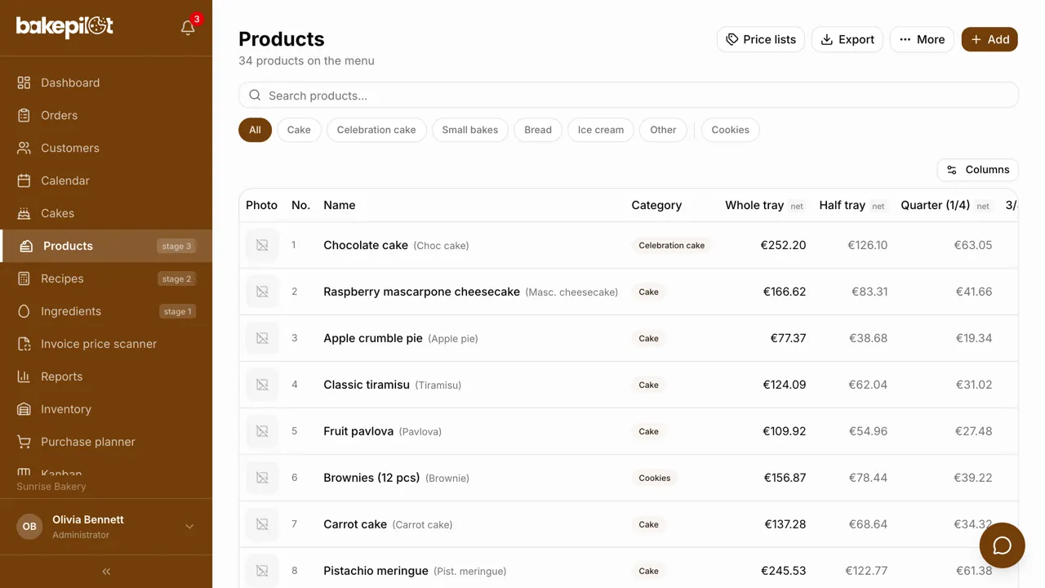Select the Other filter chip
The width and height of the screenshot is (1045, 588).
pos(663,130)
